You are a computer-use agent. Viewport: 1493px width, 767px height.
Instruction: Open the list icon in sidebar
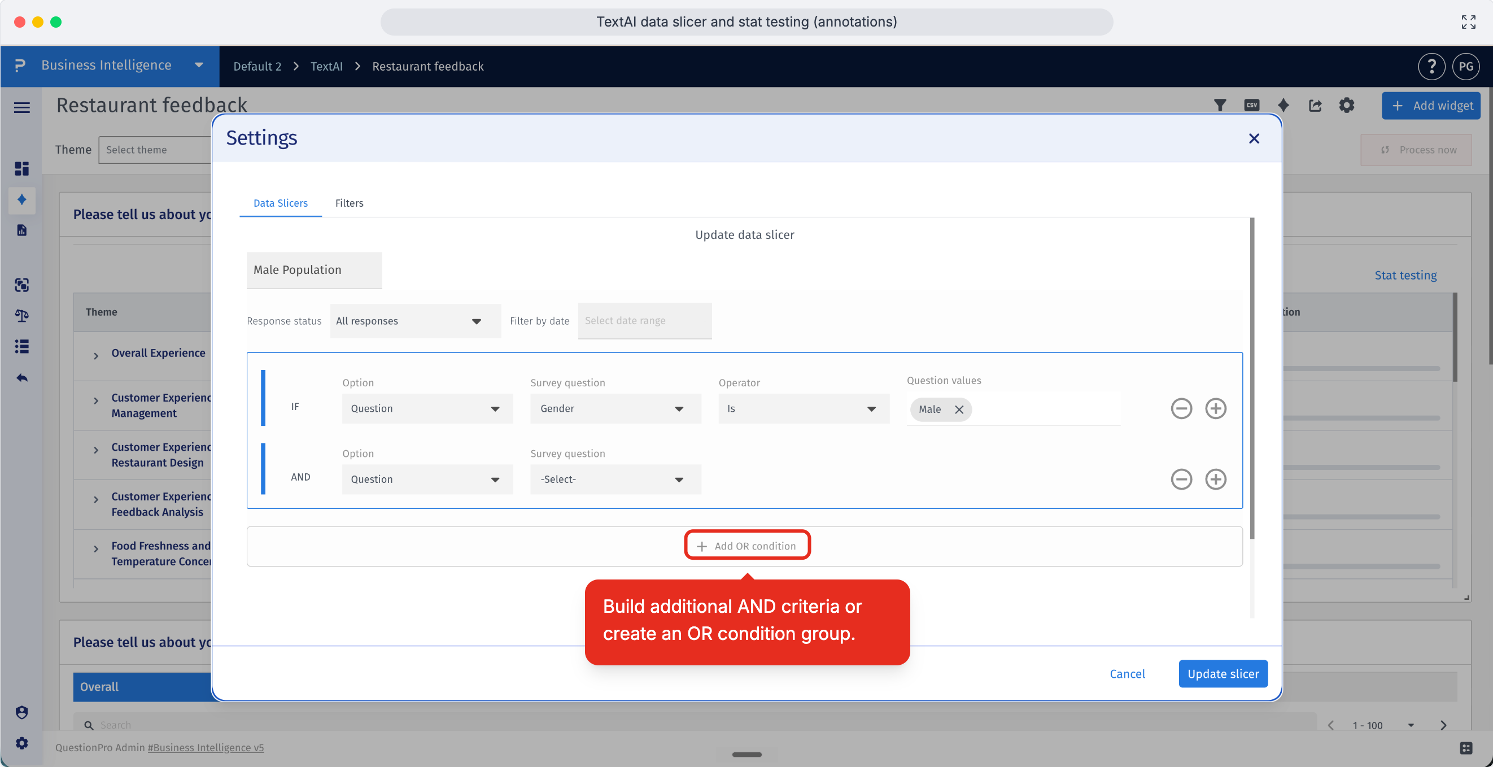coord(21,346)
